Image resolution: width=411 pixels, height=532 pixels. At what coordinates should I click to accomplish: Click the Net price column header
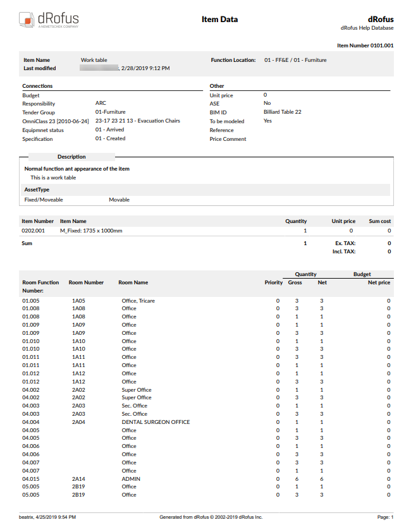pyautogui.click(x=379, y=282)
